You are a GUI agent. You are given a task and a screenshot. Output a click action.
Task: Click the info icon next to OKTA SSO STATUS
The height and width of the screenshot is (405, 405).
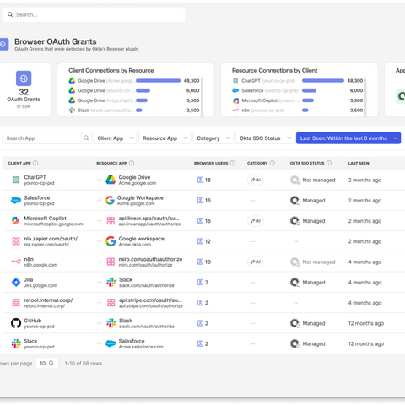[x=329, y=163]
